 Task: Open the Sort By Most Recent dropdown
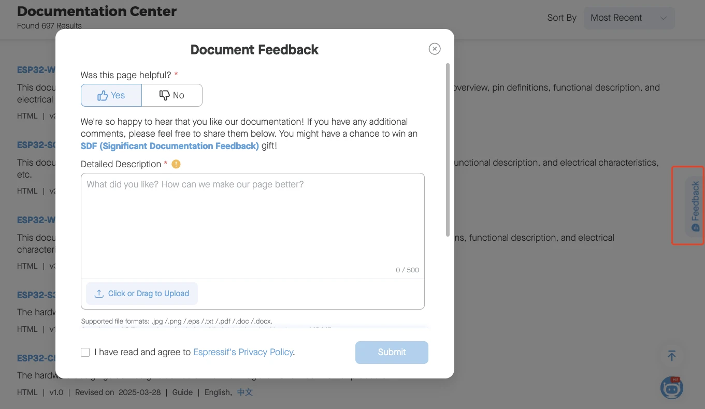coord(628,18)
